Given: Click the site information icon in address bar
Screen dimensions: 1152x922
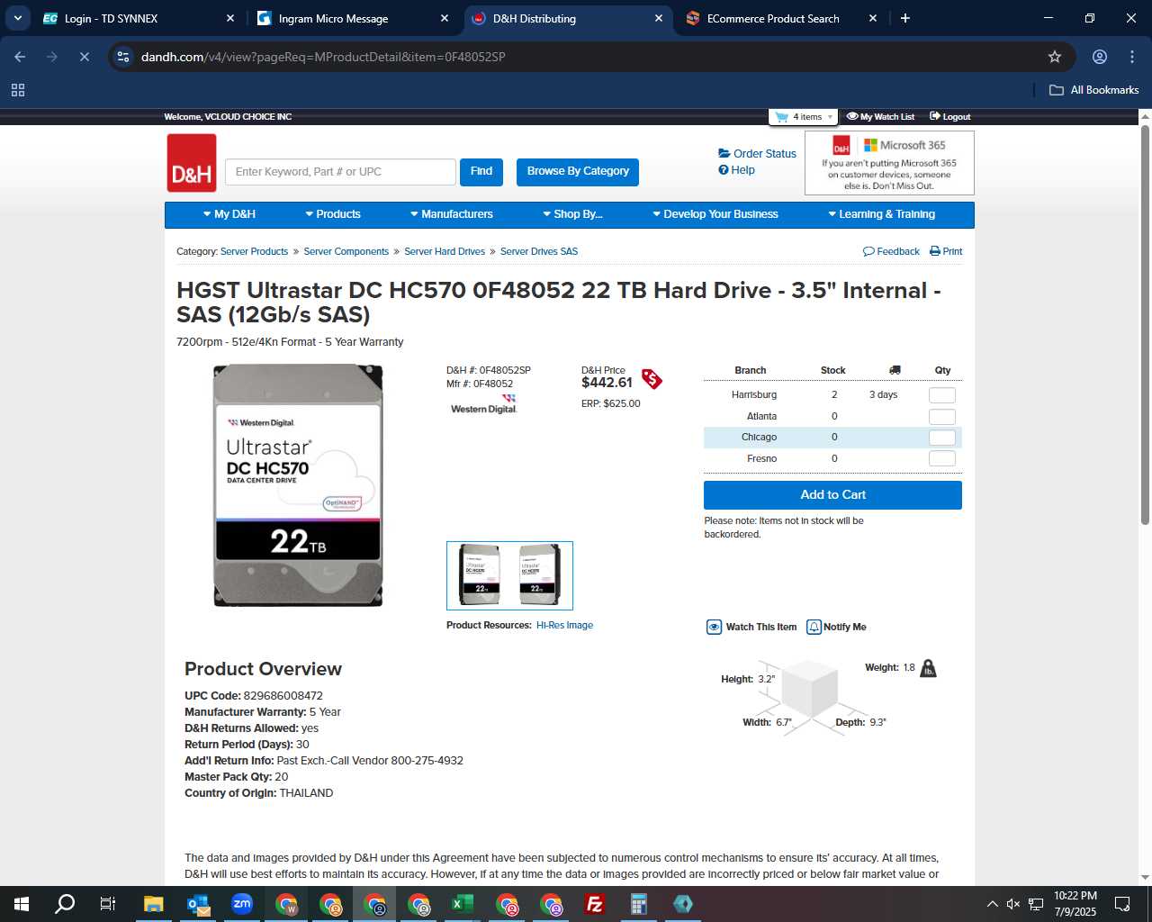Looking at the screenshot, I should (123, 57).
